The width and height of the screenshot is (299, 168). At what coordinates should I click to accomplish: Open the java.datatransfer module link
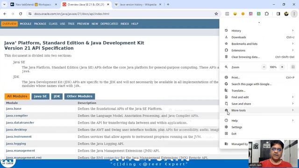click(20, 123)
